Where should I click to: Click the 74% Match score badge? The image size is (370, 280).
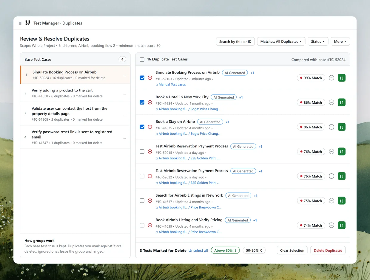coord(311,225)
